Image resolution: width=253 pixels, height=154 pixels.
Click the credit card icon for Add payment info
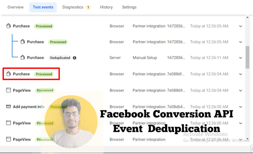click(x=9, y=107)
